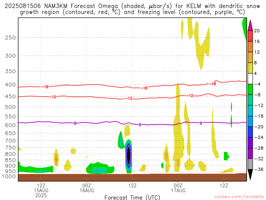Image resolution: width=266 pixels, height=200 pixels.
Task: Click the 600 pressure level label
Action: [x=10, y=125]
